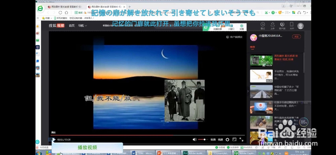
Task: Open Adobe Captivate taskbar item
Action: 244,153
